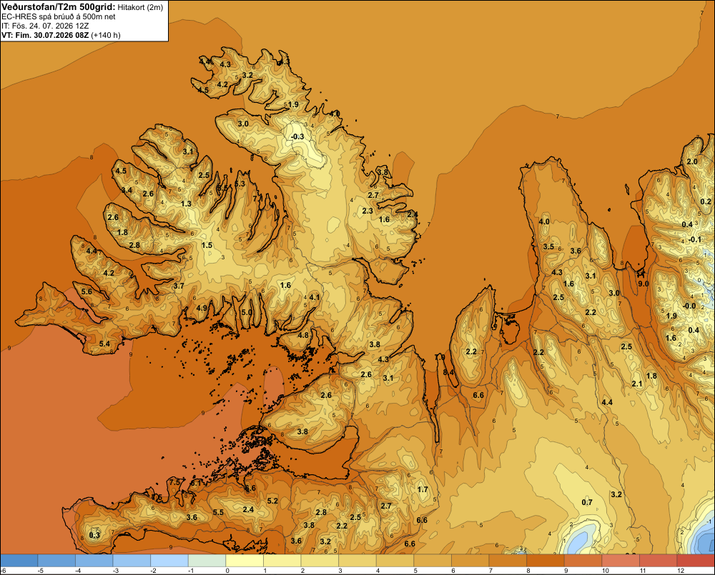715x575 pixels.
Task: Click legend swatch between -1 and 0
Action: pyautogui.click(x=207, y=560)
